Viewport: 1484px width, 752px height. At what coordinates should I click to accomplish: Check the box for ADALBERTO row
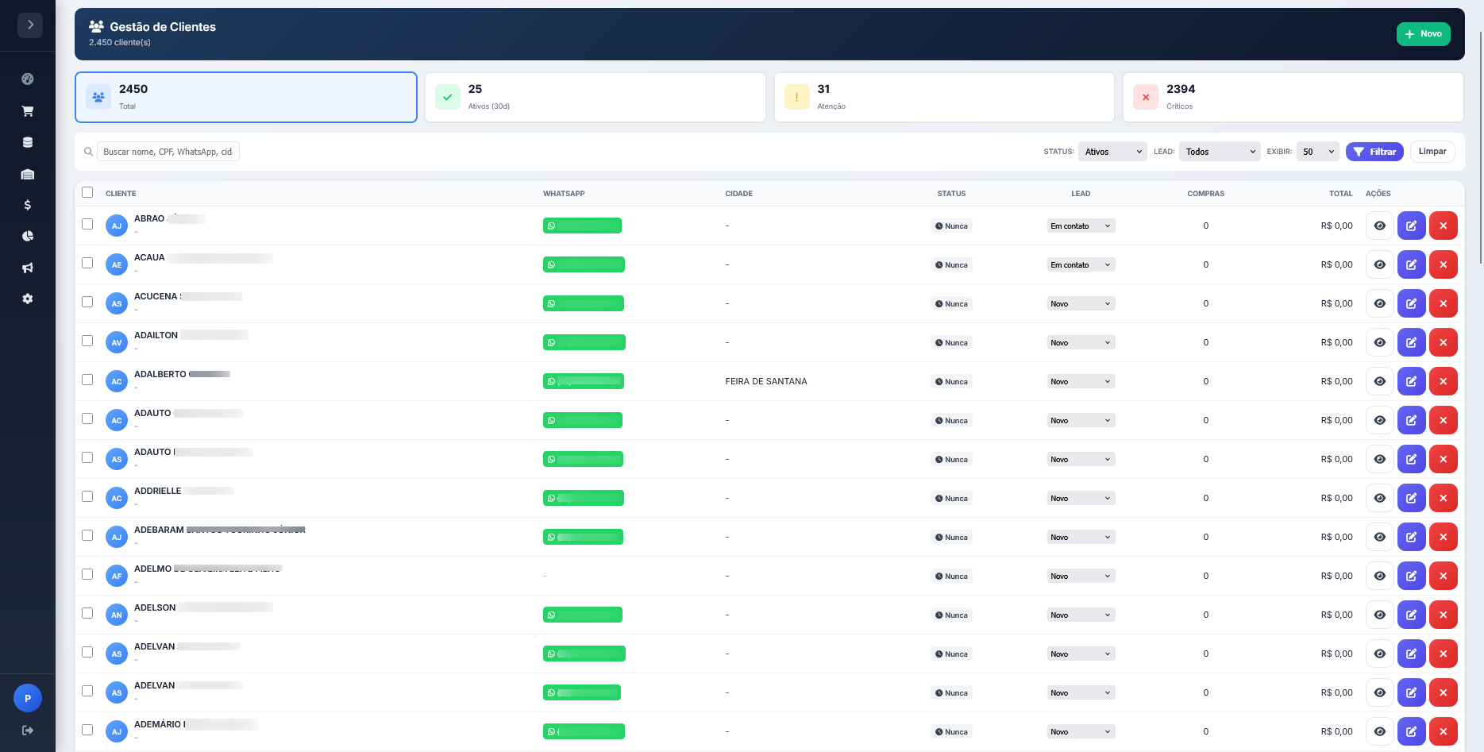87,380
